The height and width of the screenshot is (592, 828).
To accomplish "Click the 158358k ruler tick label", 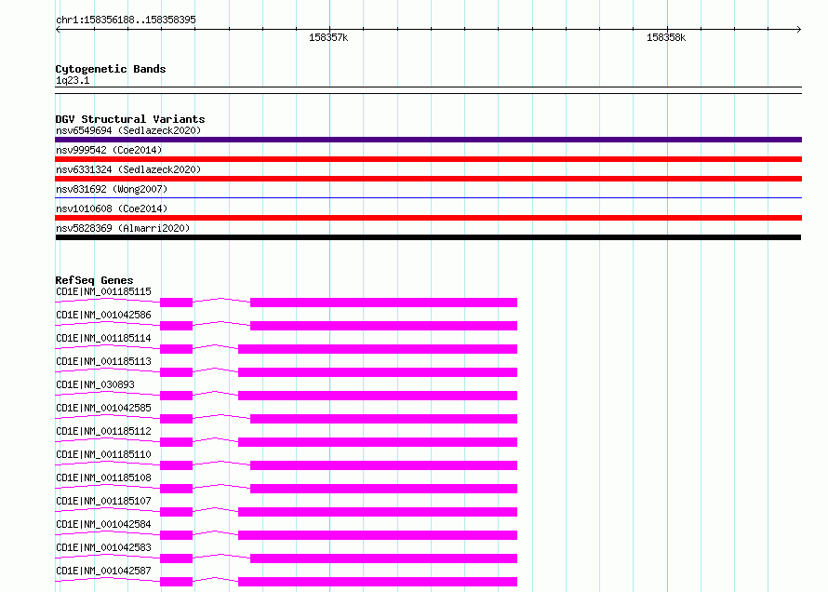I will 666,37.
